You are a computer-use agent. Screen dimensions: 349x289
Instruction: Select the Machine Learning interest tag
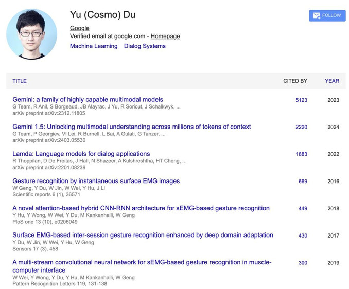pyautogui.click(x=94, y=46)
